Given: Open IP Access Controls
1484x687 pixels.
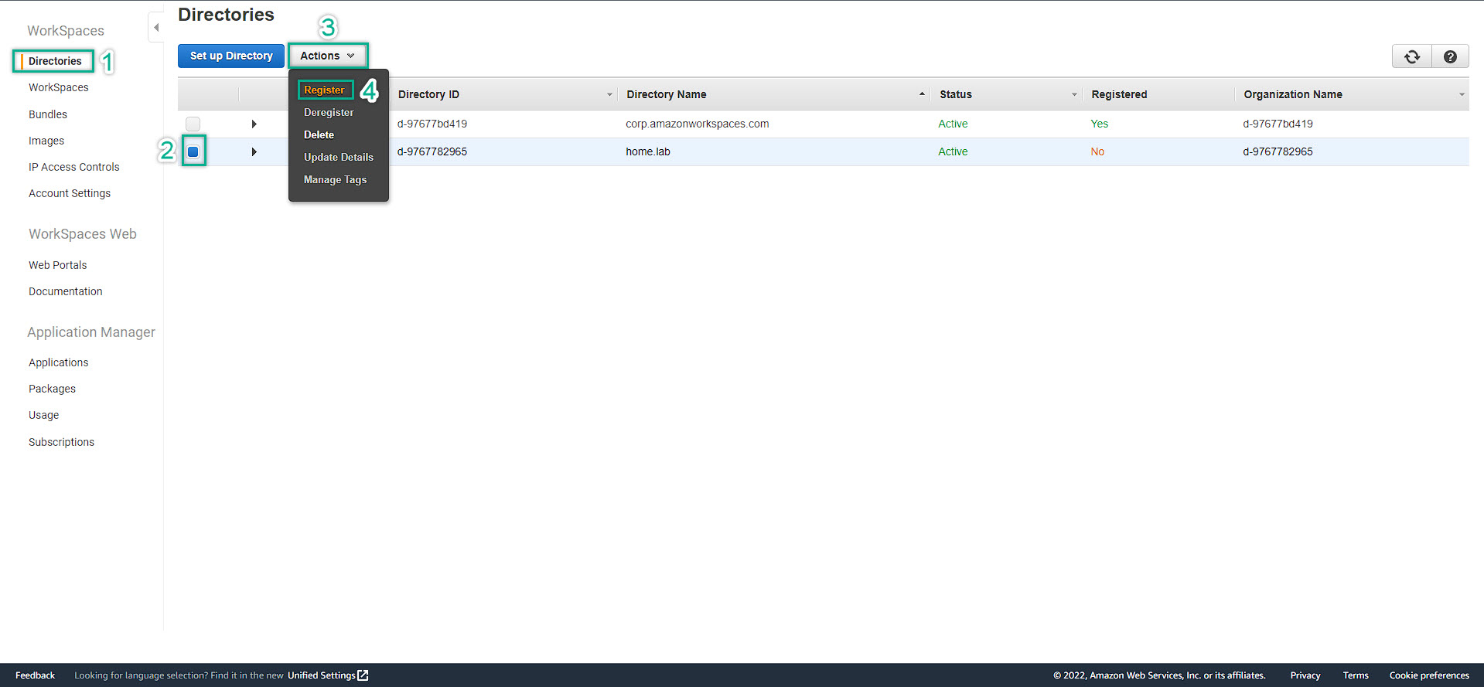Looking at the screenshot, I should (74, 167).
